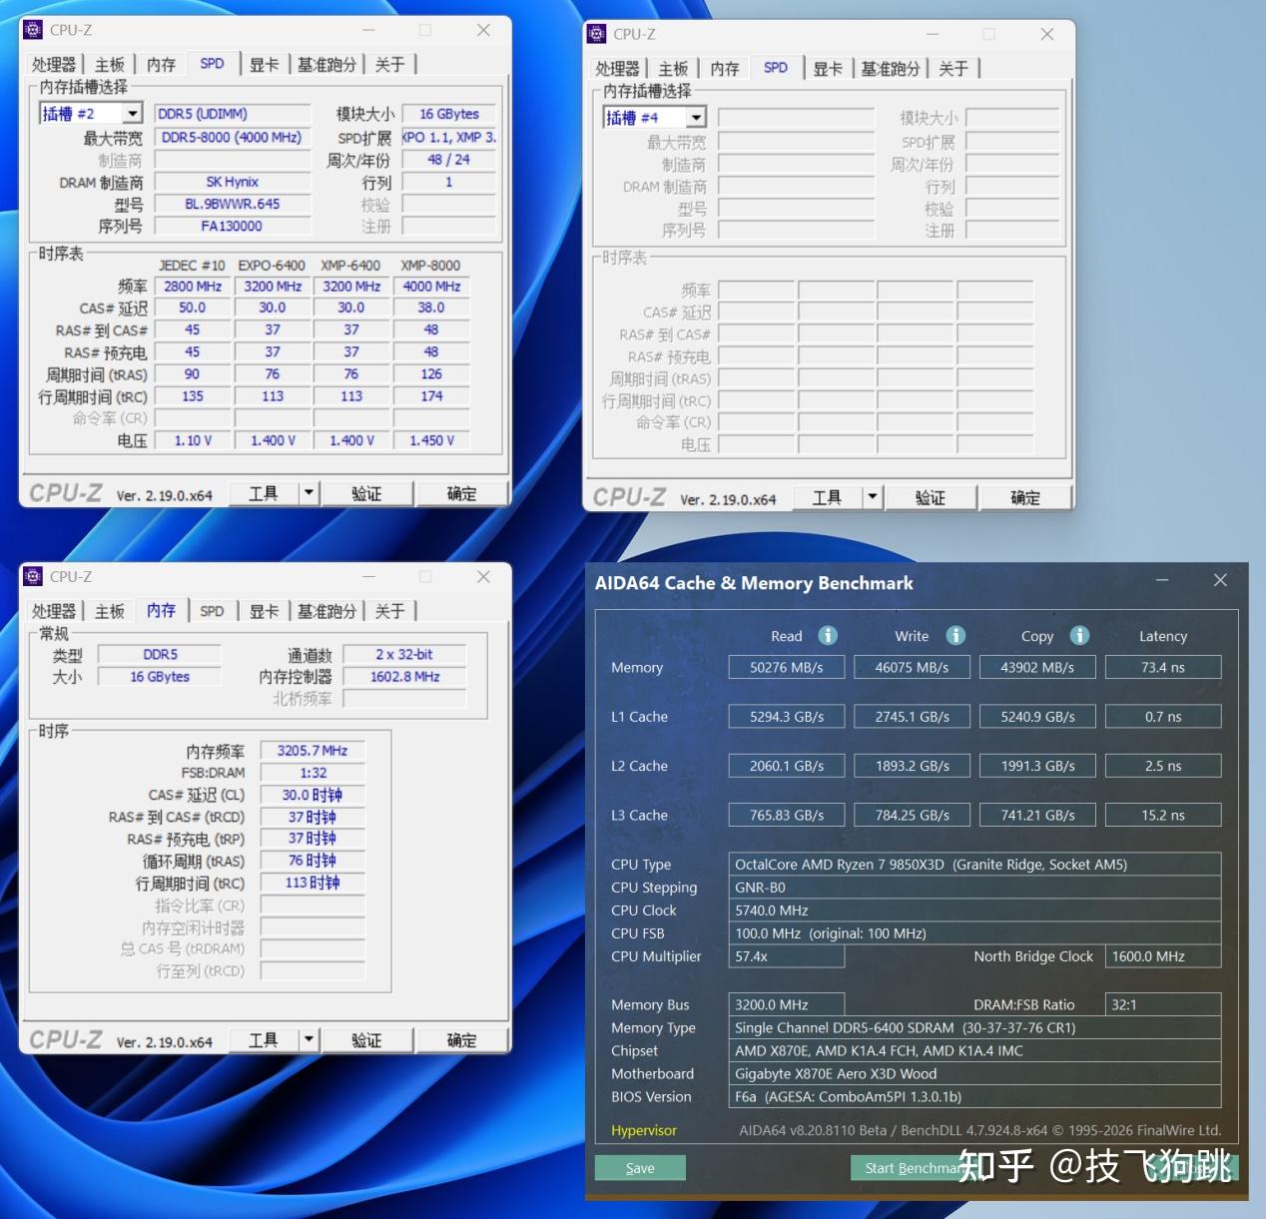Click the Hypervisor label in AIDA64

pyautogui.click(x=644, y=1130)
